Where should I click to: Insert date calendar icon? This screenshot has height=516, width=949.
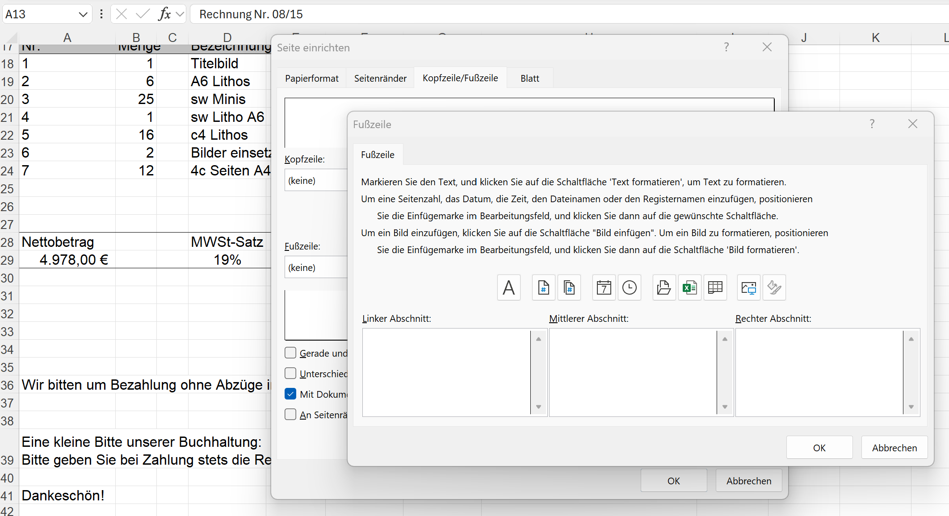pos(604,287)
